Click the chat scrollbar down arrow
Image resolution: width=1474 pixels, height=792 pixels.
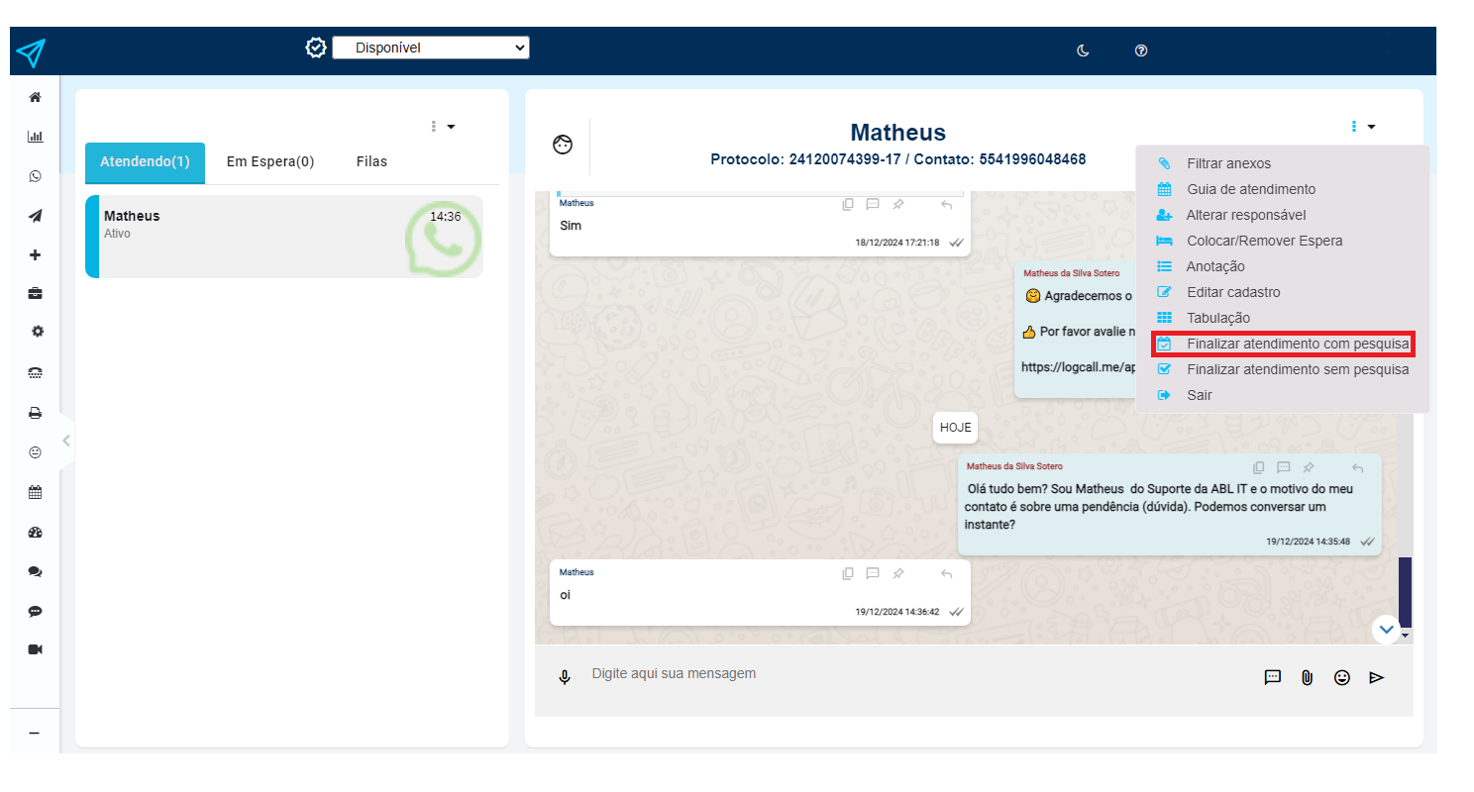(1406, 636)
